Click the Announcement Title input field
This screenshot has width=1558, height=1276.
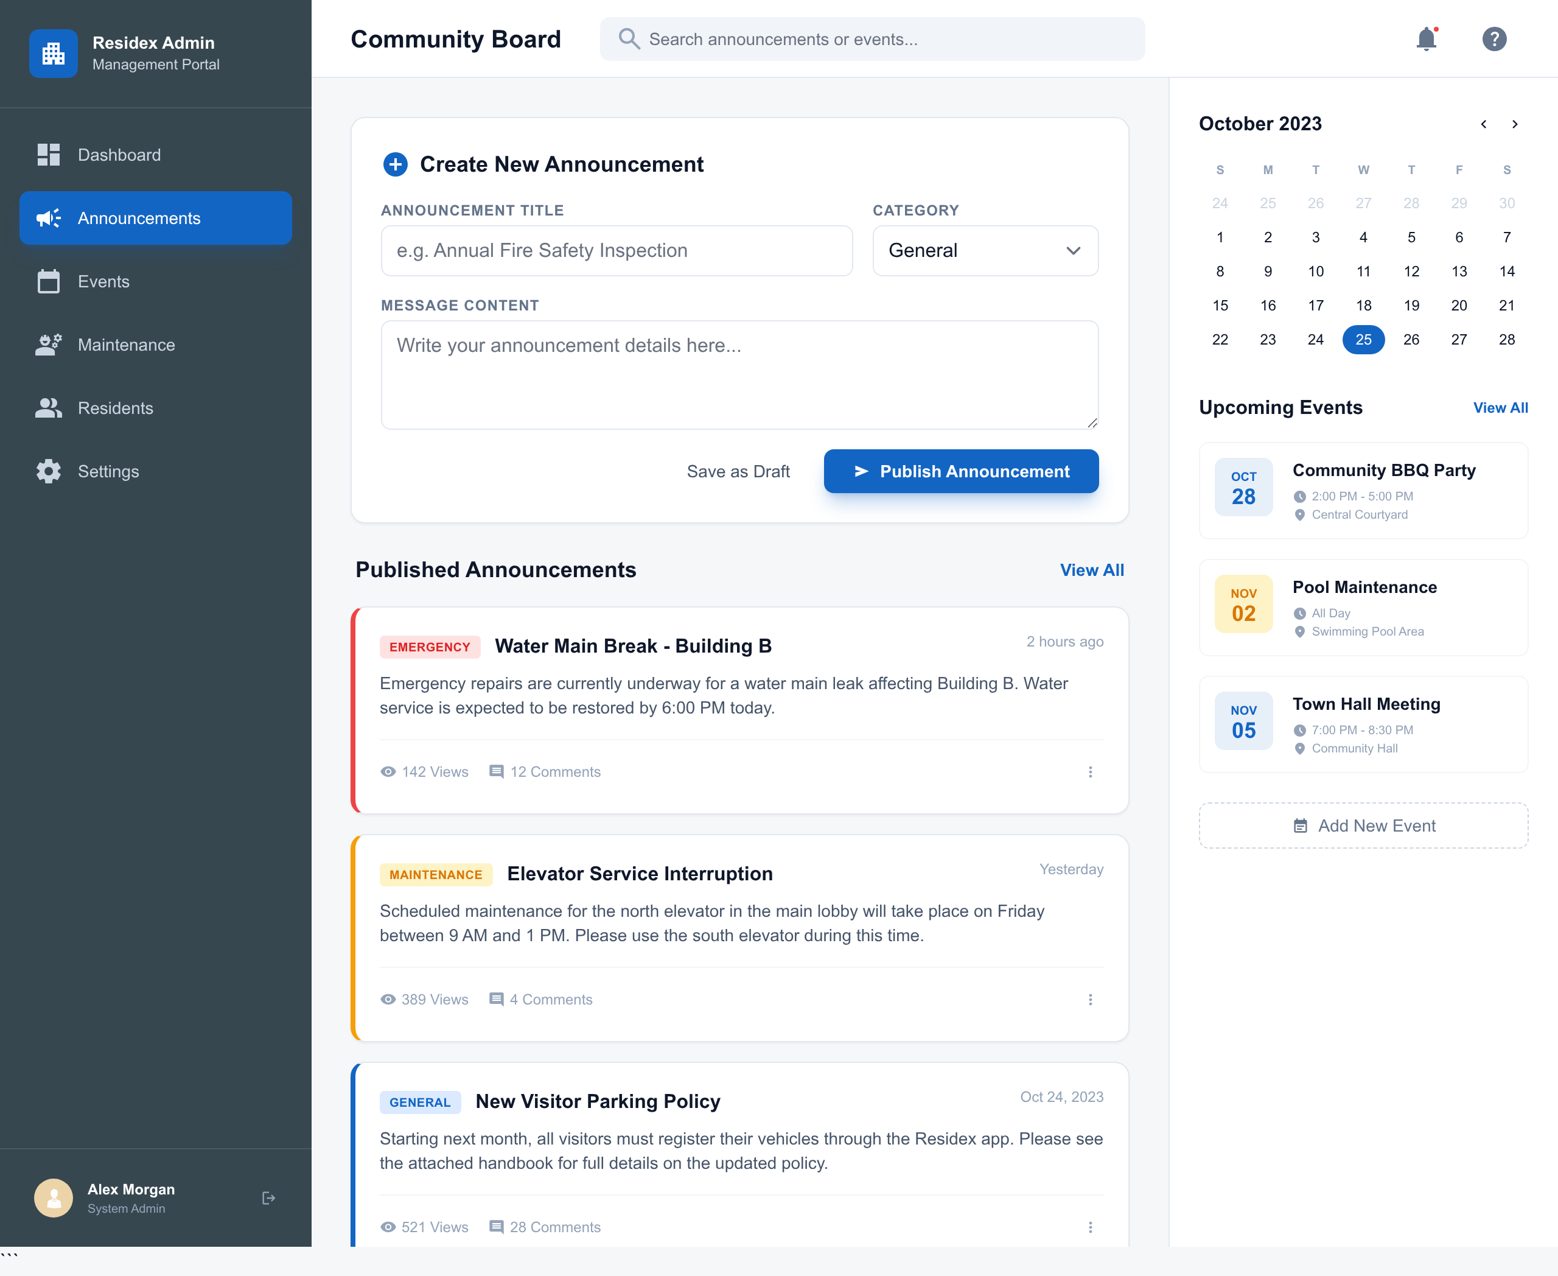pyautogui.click(x=616, y=251)
